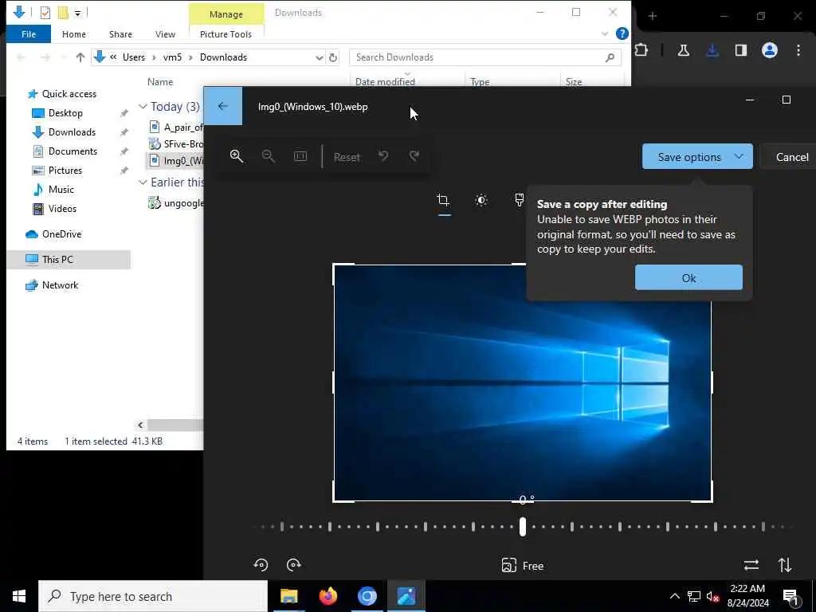This screenshot has height=612, width=816.
Task: Open the File tab in Explorer
Action: 29,33
